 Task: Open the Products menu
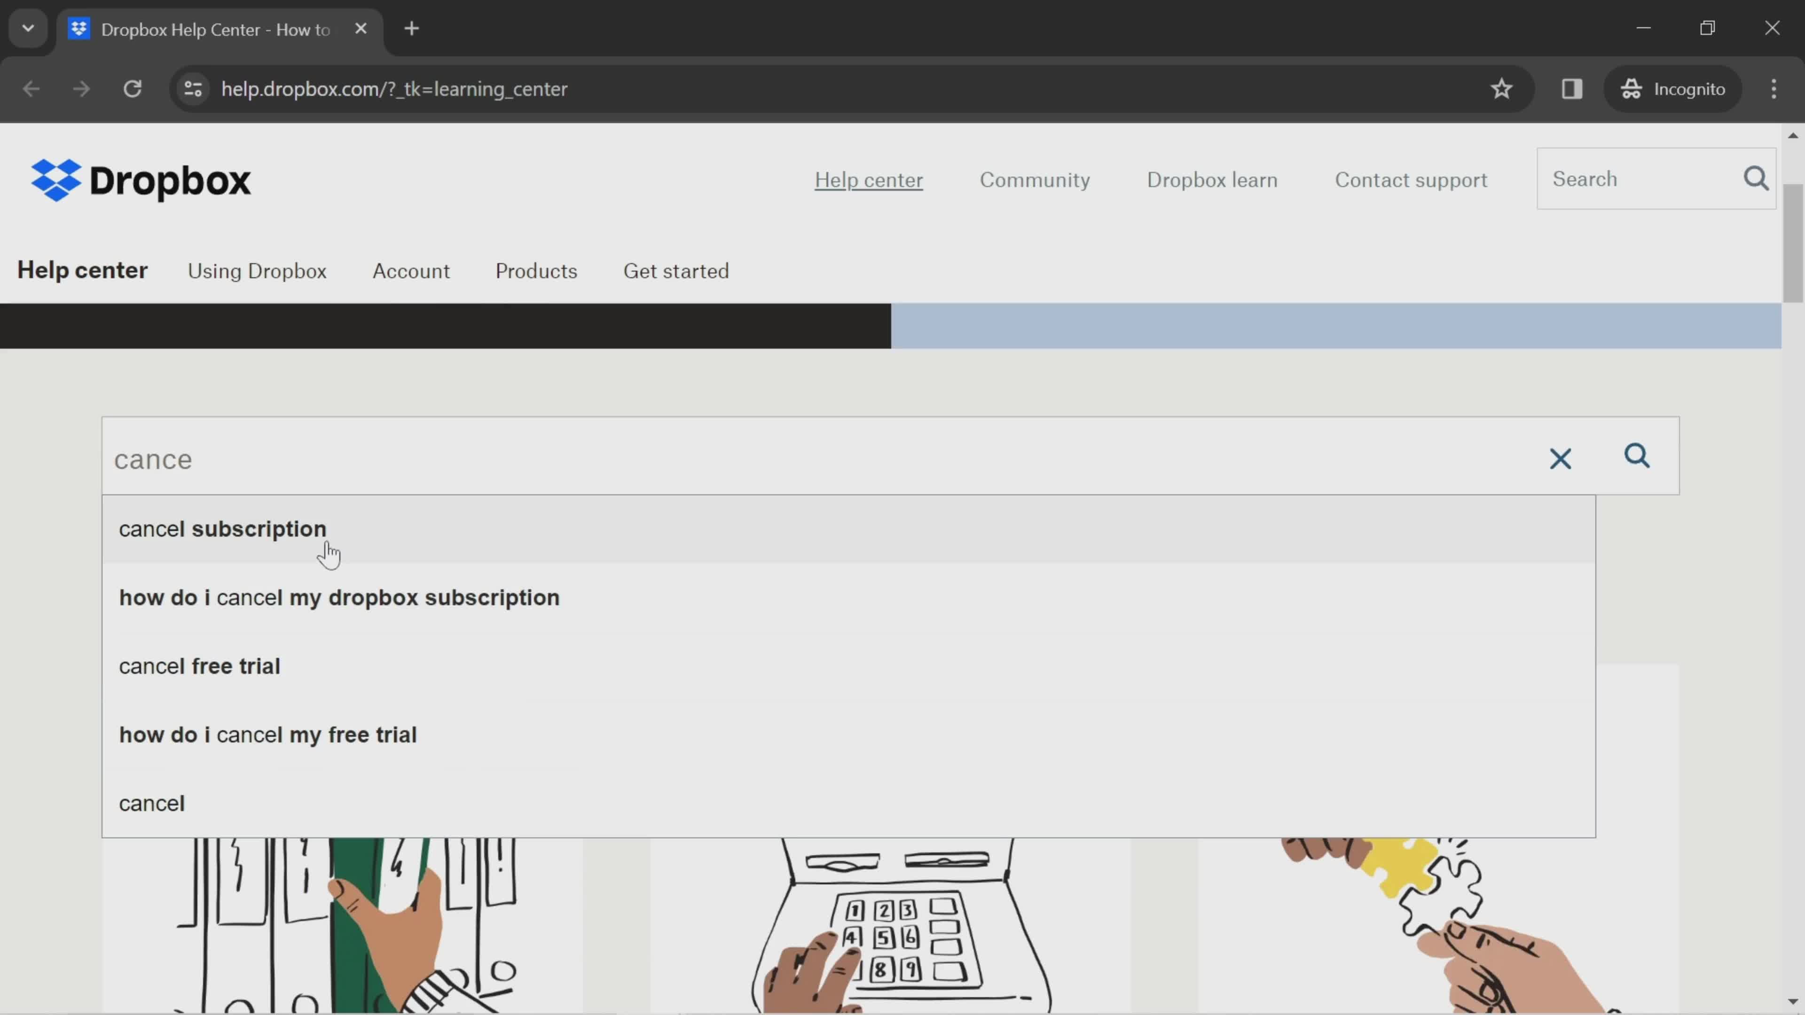[x=536, y=271]
